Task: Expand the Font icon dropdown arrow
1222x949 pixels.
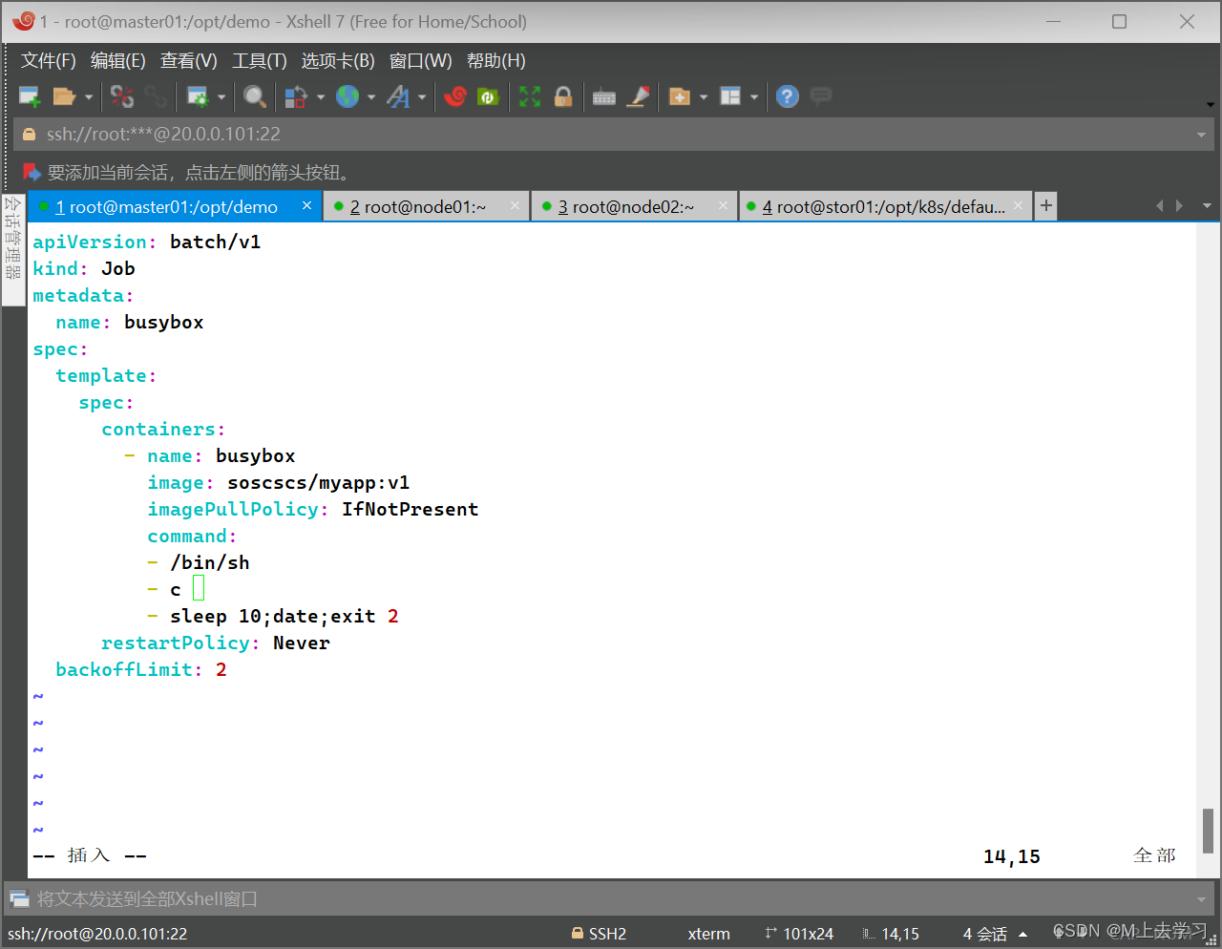Action: click(422, 97)
